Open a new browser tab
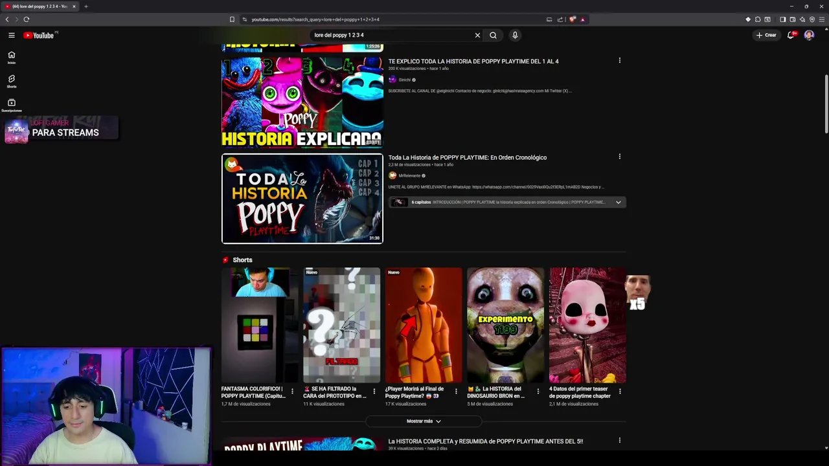This screenshot has height=466, width=829. [85, 6]
